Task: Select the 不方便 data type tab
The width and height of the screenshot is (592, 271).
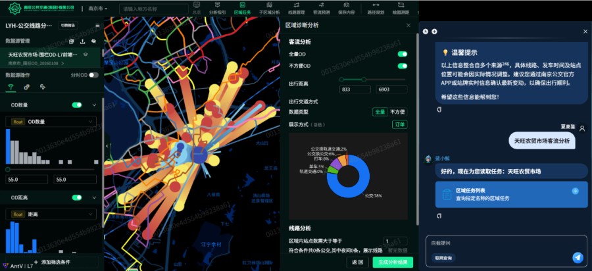Action: (x=397, y=112)
